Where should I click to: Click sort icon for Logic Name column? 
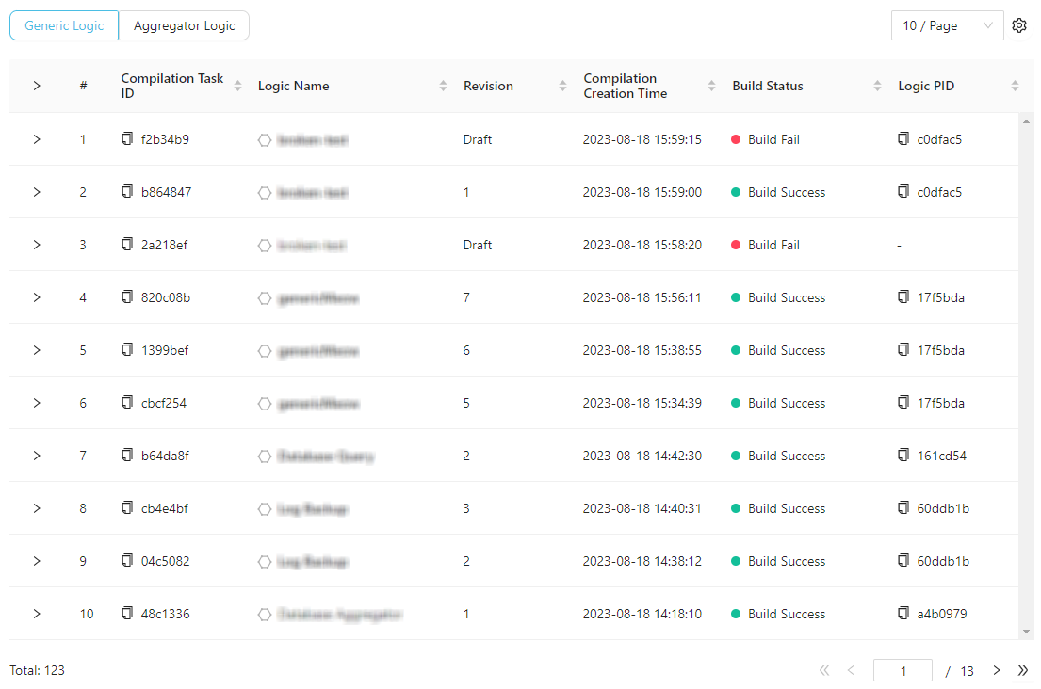(444, 86)
